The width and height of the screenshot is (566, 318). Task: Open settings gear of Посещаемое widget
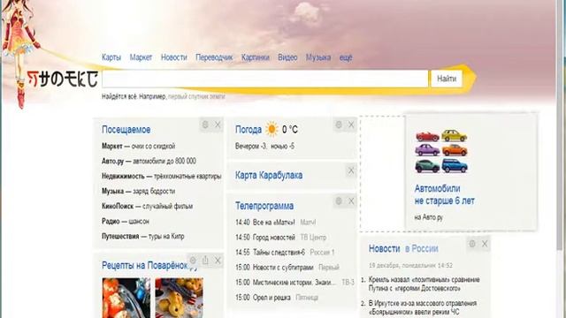tap(205, 125)
